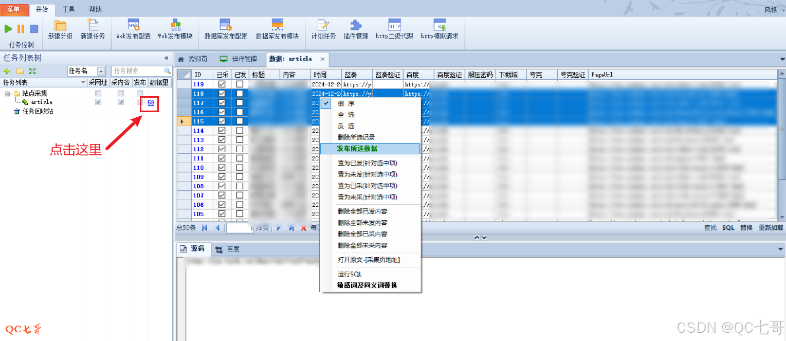786x341 pixels.
Task: Click the 新建分组 folder icon
Action: tap(61, 26)
